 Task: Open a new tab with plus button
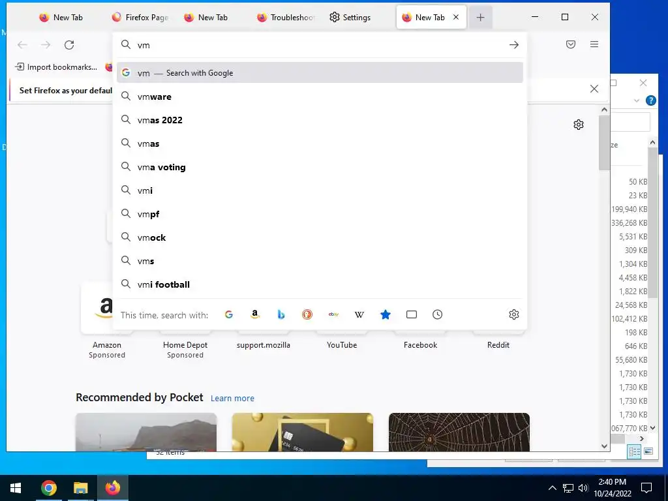click(x=481, y=18)
